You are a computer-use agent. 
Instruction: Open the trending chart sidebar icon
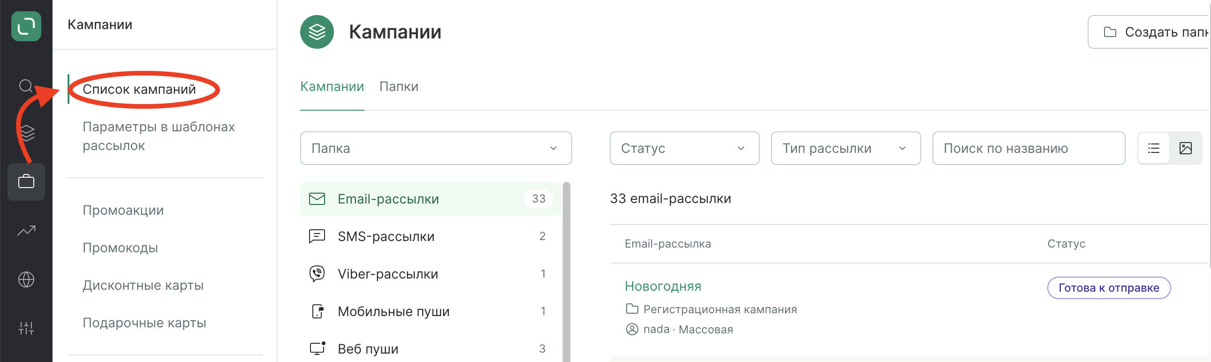(26, 231)
